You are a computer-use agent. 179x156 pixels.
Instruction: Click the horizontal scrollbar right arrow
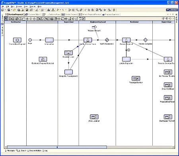(x=173, y=147)
